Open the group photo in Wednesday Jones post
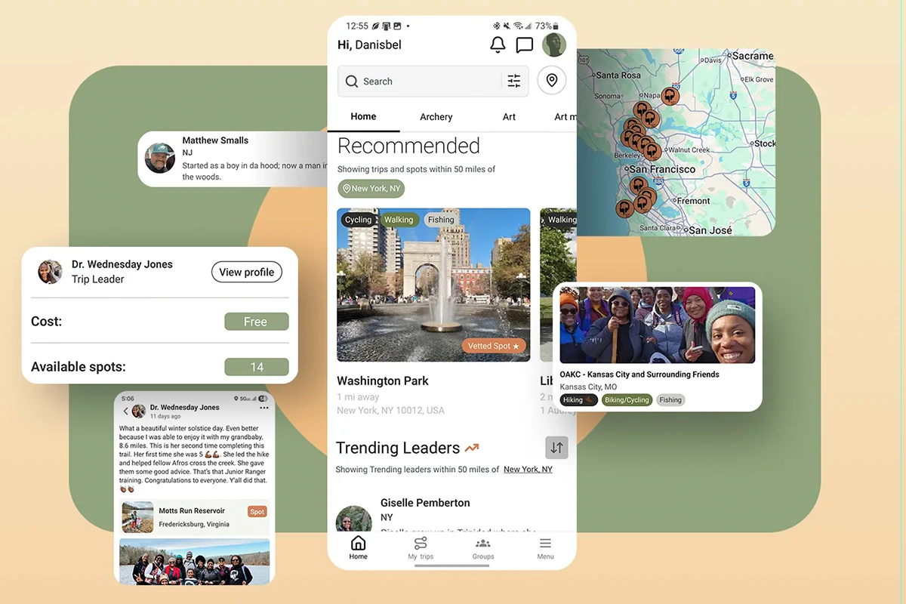906x604 pixels. [195, 562]
